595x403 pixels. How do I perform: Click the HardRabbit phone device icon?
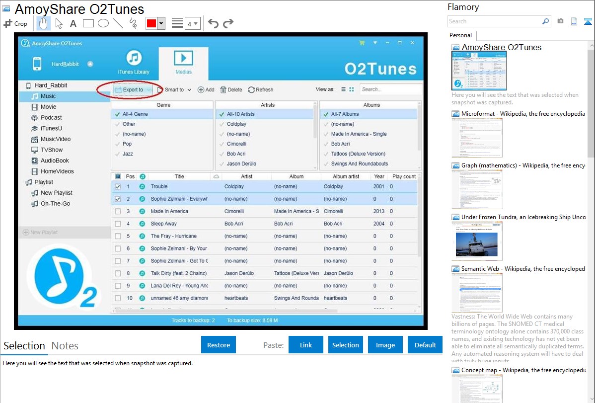pyautogui.click(x=37, y=64)
